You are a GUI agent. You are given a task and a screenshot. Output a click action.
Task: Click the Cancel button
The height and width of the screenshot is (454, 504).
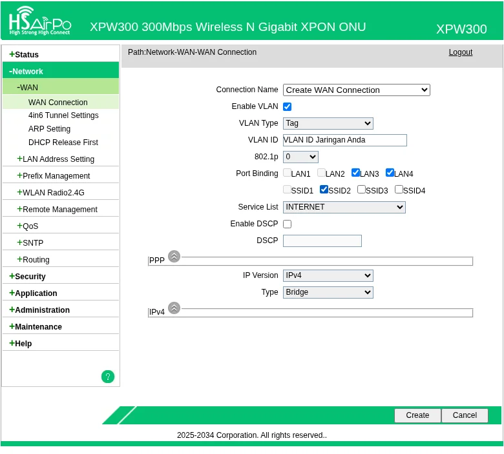465,415
